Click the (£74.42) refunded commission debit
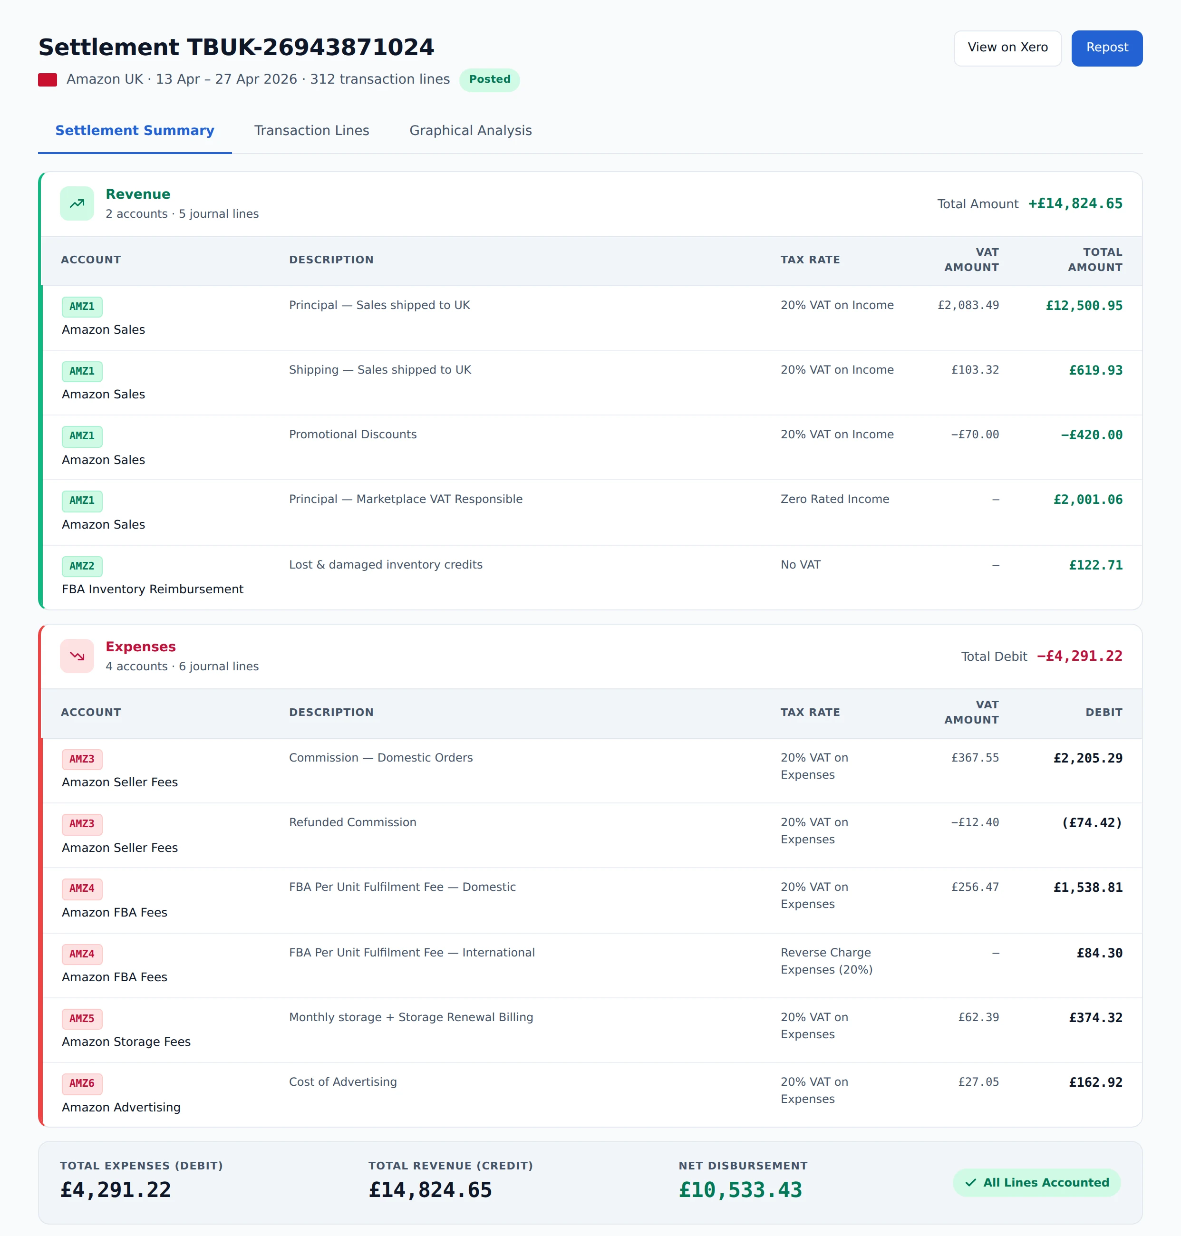1181x1236 pixels. click(1092, 823)
